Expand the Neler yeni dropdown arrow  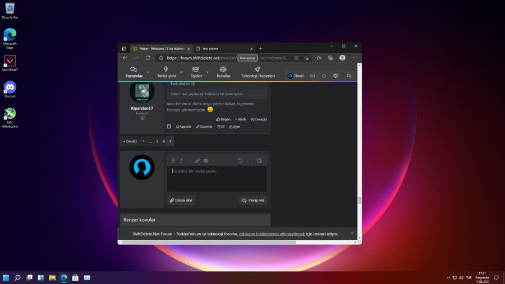tap(181, 72)
